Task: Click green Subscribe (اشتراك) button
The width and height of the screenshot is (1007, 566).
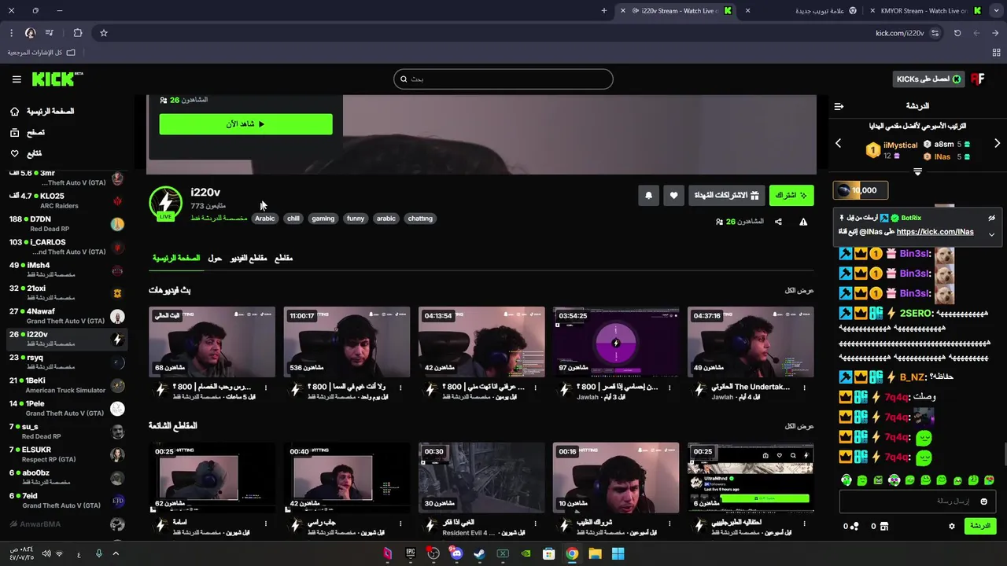Action: pos(791,196)
